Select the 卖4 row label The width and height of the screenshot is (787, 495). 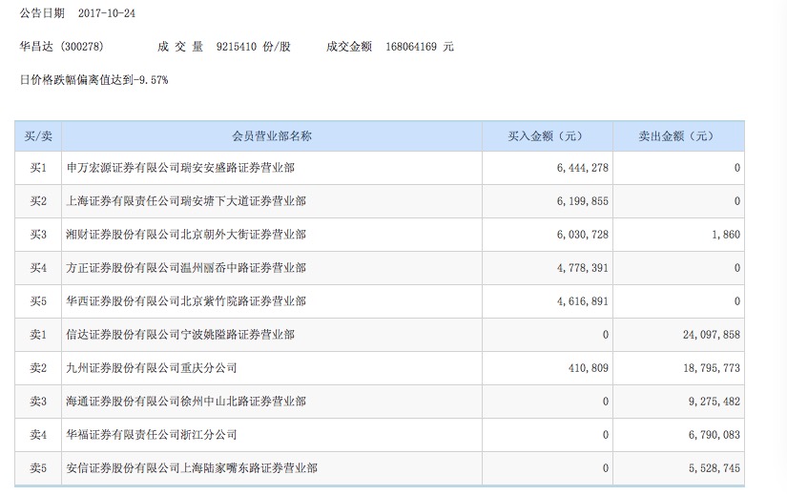point(38,435)
